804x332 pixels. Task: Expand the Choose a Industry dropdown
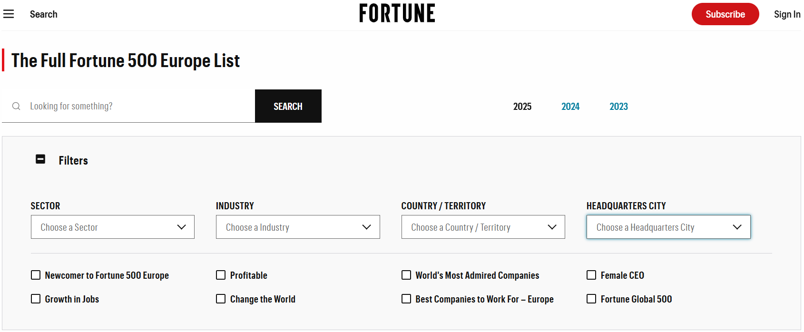[x=298, y=227]
